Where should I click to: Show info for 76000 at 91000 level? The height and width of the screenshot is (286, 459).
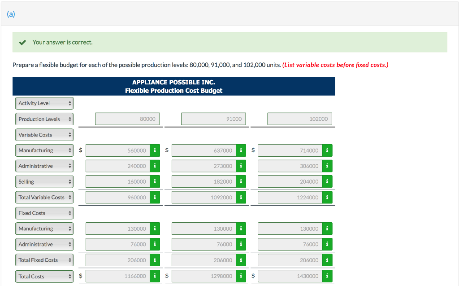241,244
